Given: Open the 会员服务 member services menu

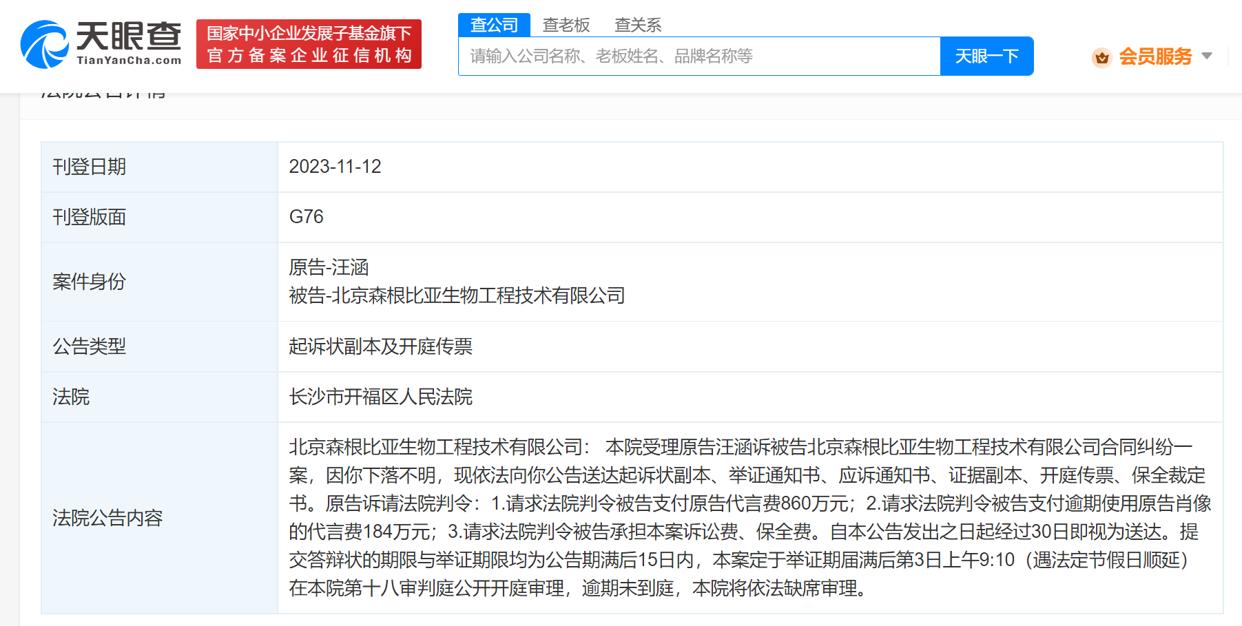Looking at the screenshot, I should pyautogui.click(x=1155, y=56).
